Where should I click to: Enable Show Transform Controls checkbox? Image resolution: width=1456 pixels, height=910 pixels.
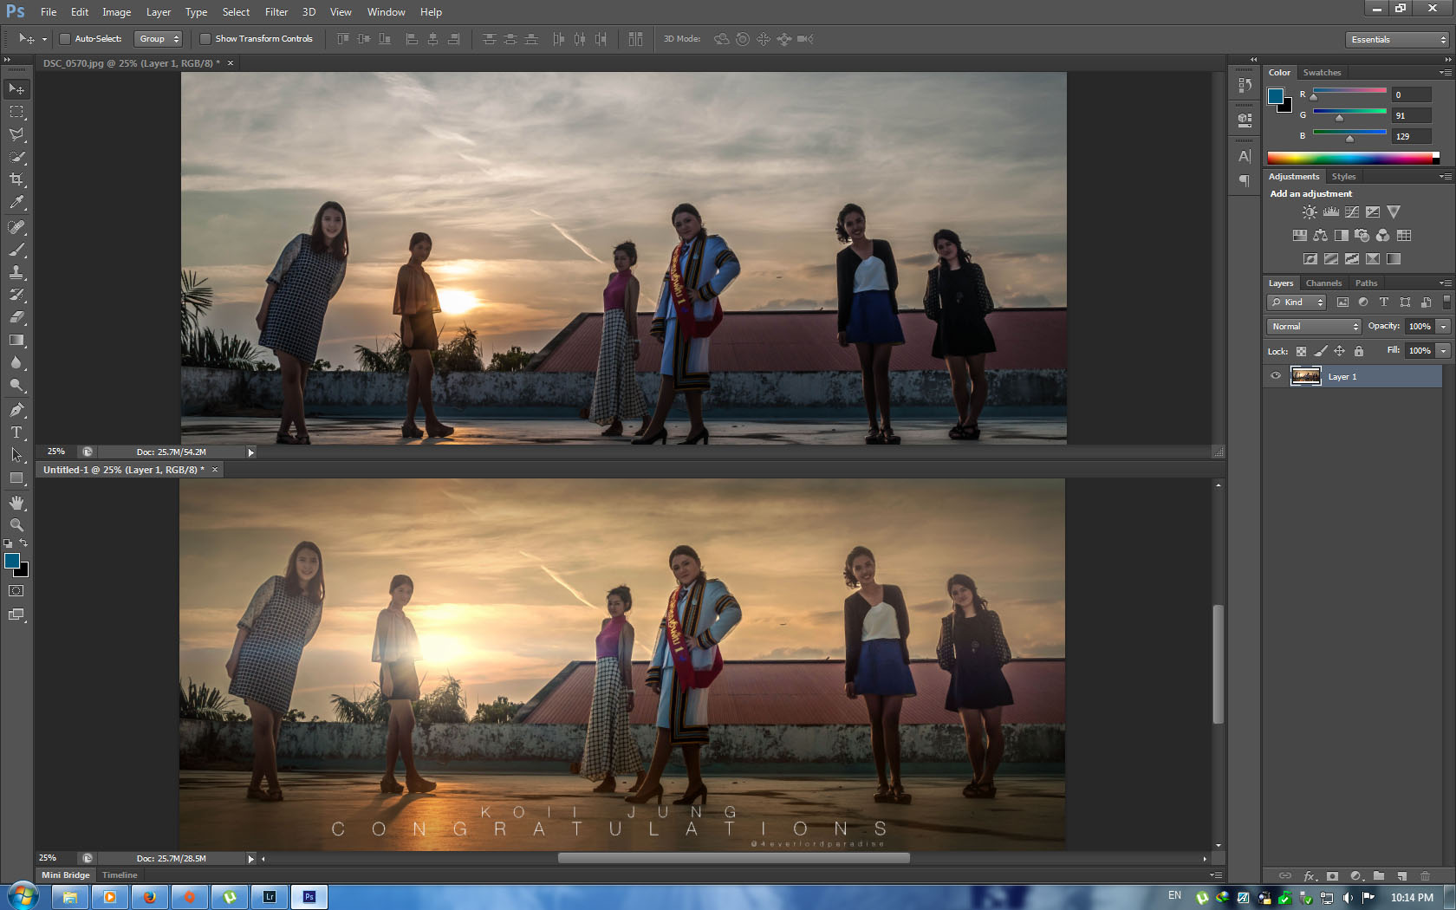[x=205, y=39]
